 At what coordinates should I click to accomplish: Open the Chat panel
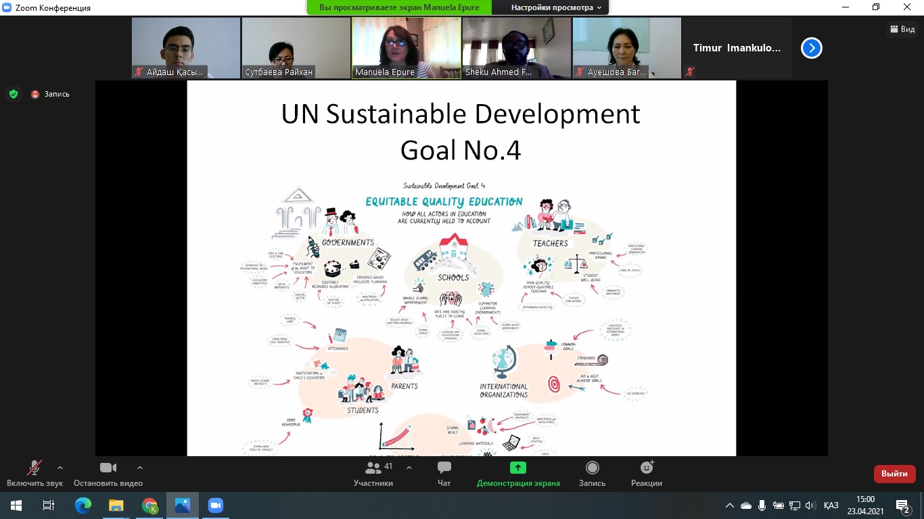(444, 468)
